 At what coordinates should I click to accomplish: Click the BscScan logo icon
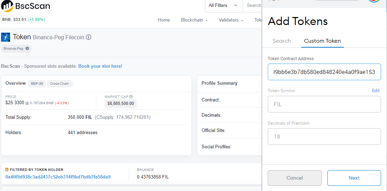tap(7, 6)
